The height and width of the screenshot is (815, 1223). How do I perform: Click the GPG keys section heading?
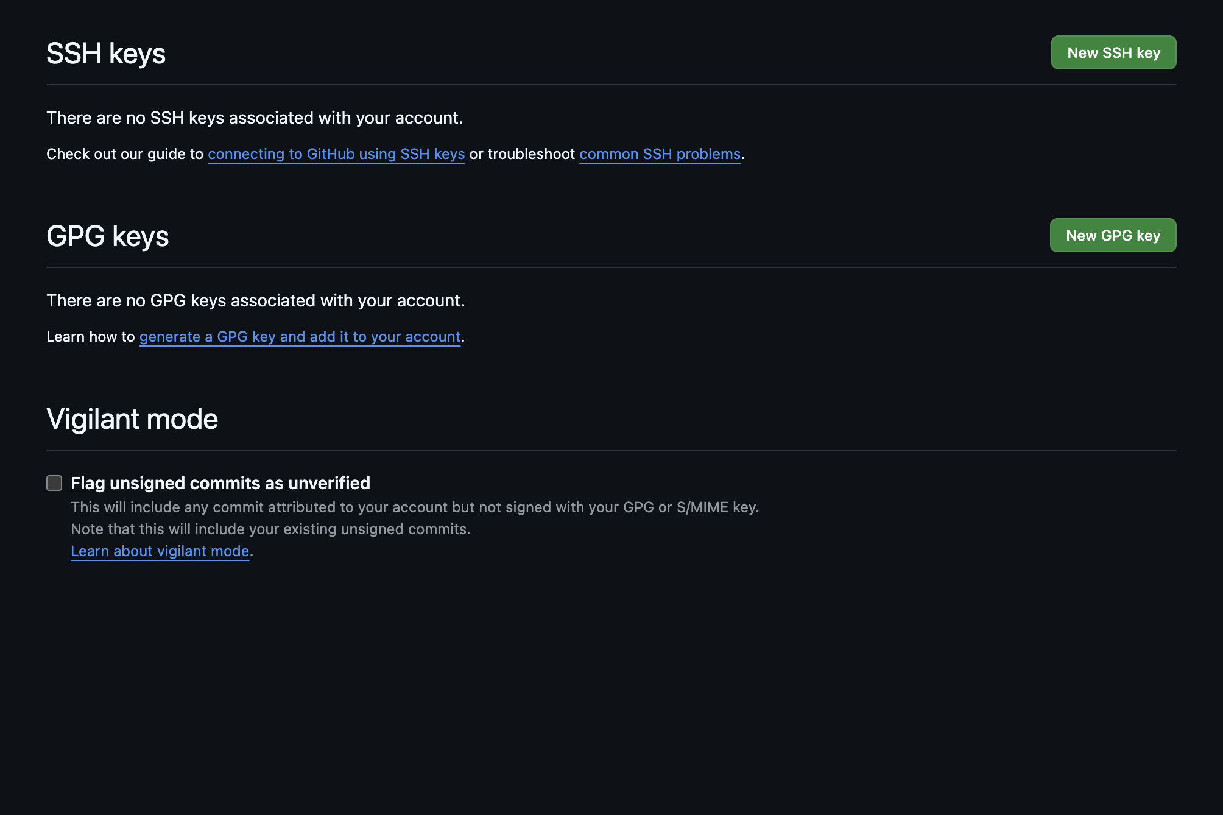click(x=108, y=236)
